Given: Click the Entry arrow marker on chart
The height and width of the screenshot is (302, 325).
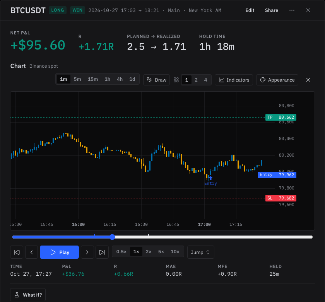Looking at the screenshot, I should click(x=210, y=178).
